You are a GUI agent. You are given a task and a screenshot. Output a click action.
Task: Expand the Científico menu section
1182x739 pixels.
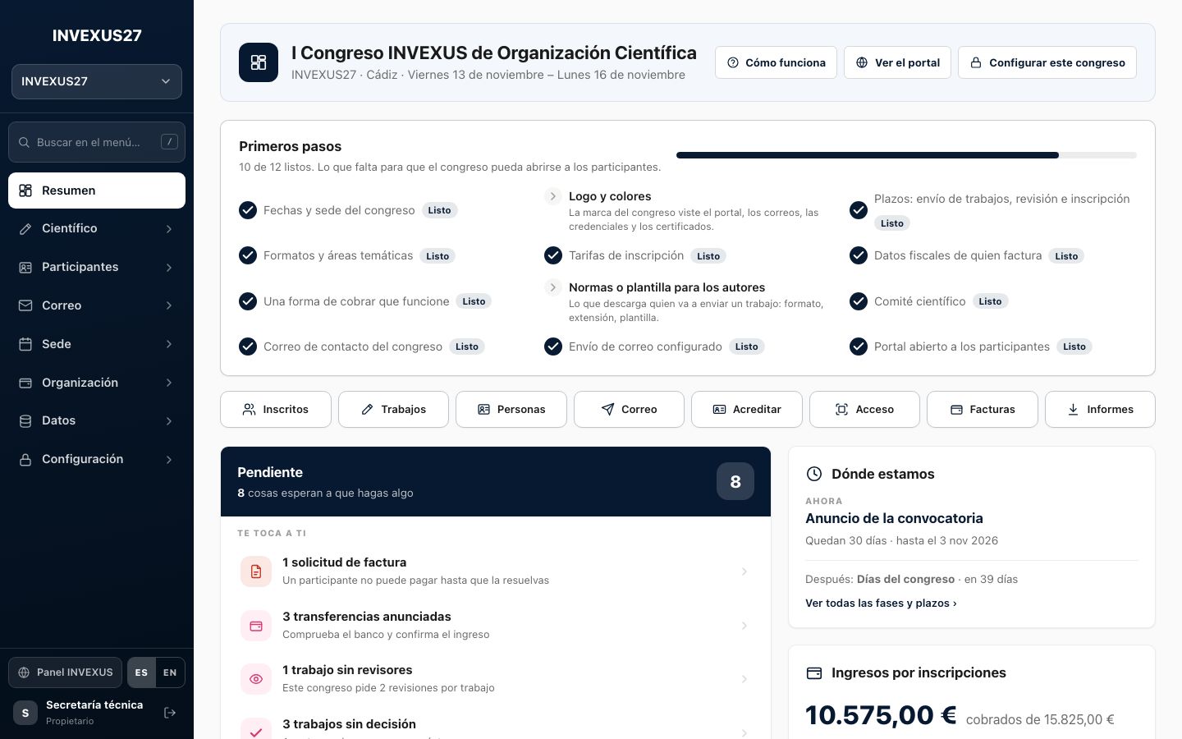coord(97,228)
